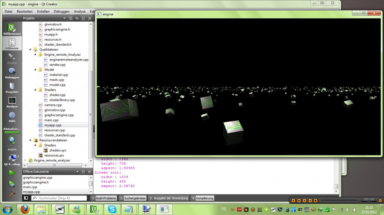Click the application output vertical scrollbar thumb
The width and height of the screenshot is (384, 215).
point(336,187)
